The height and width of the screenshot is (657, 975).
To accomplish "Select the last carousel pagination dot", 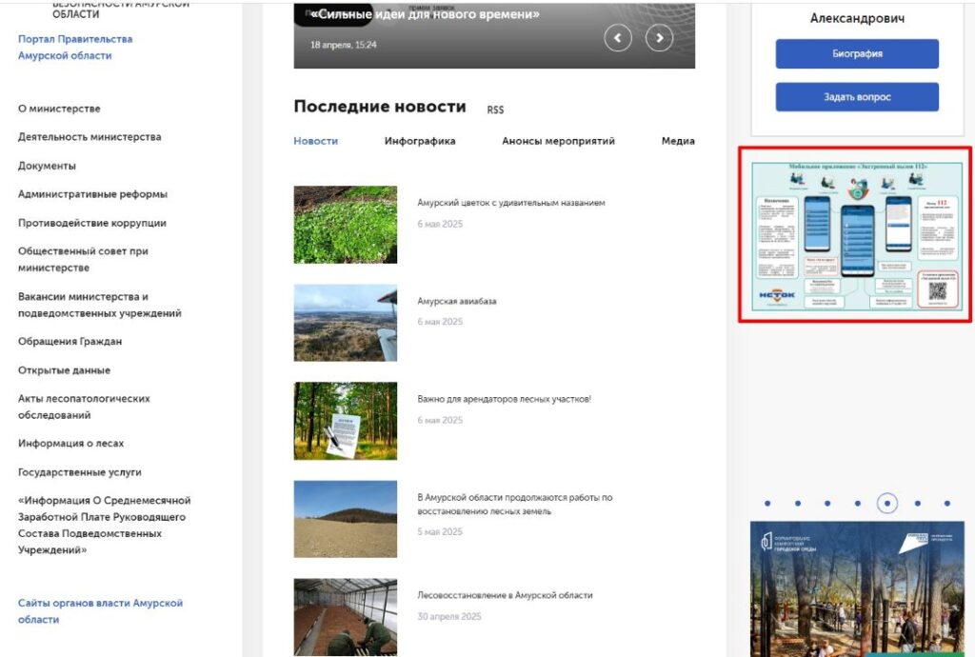I will 946,504.
